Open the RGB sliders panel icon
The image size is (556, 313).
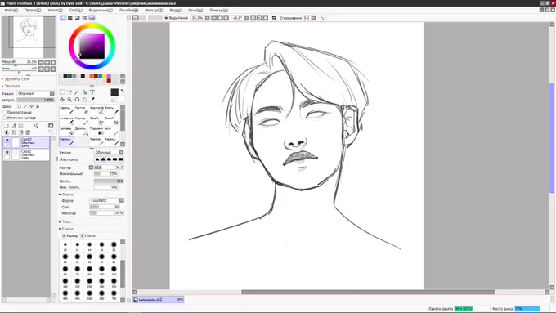tap(70, 18)
